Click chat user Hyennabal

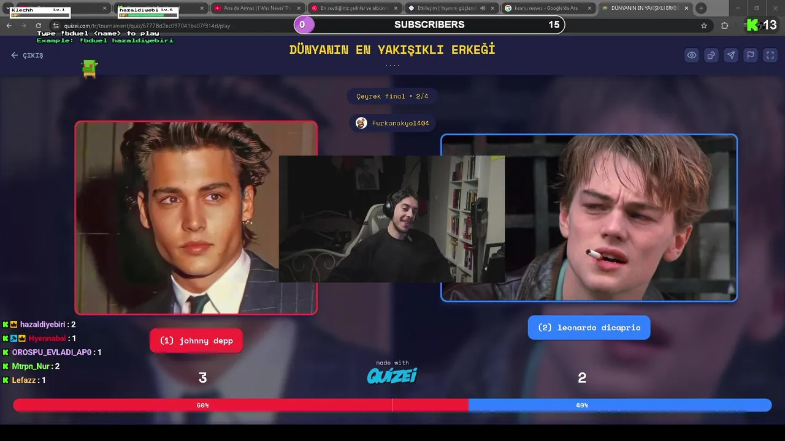(47, 339)
